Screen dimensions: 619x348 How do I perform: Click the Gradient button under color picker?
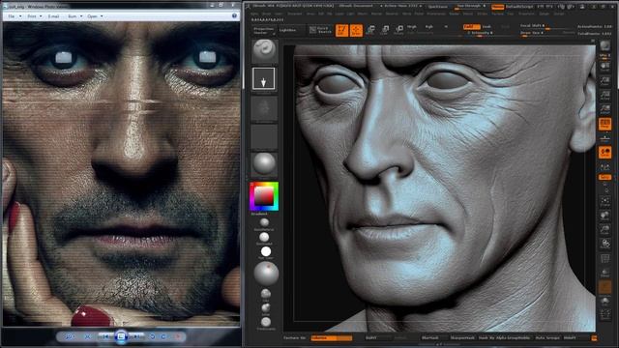(x=259, y=214)
